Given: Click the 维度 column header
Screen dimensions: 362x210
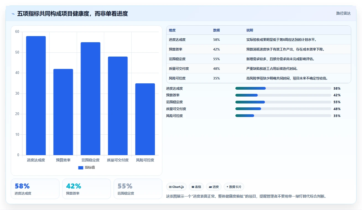Looking at the screenshot, I should [172, 30].
